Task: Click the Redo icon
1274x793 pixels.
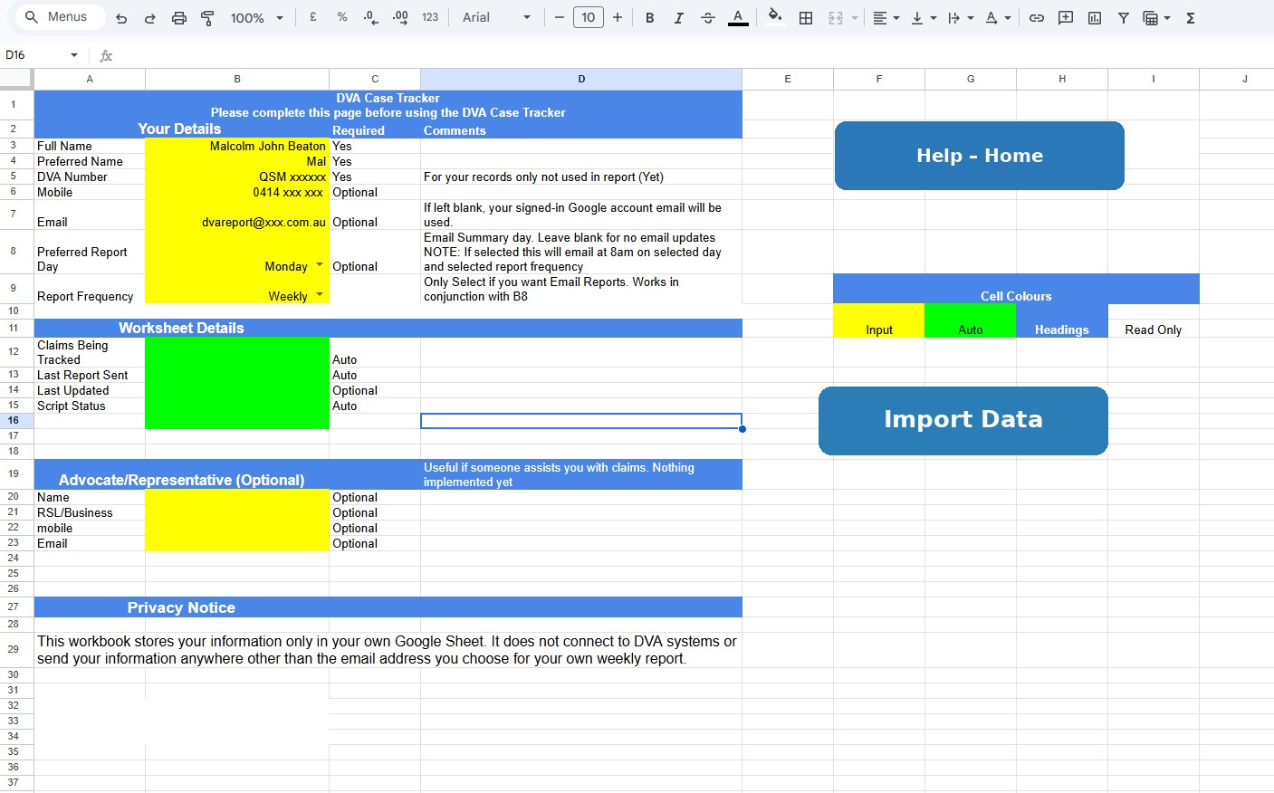Action: coord(150,18)
